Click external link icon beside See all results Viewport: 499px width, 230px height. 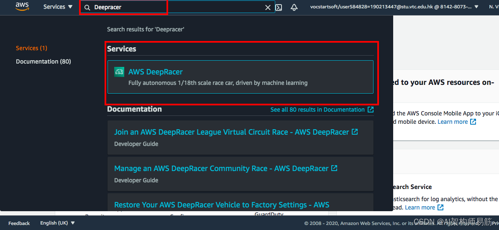[x=371, y=110]
